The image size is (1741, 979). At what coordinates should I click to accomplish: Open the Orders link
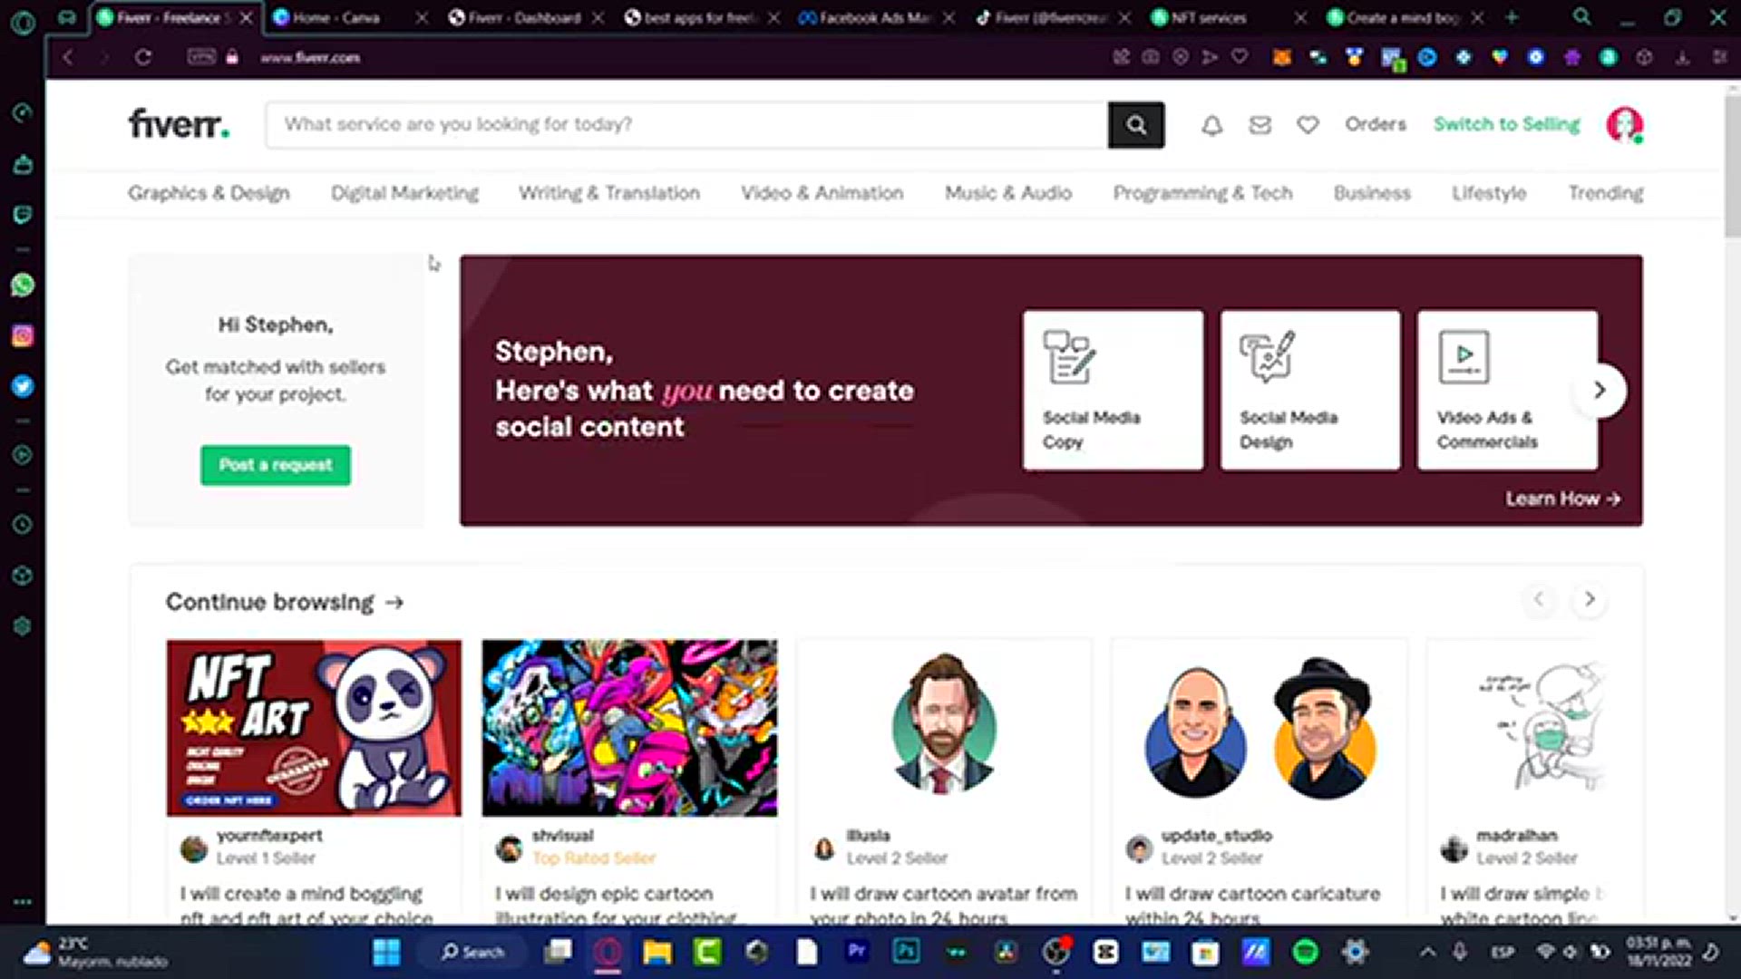pos(1376,124)
